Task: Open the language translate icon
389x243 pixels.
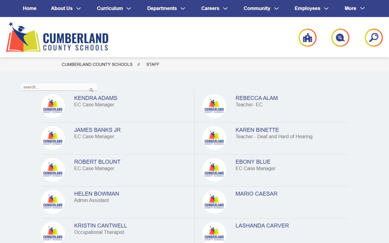Action: coord(340,38)
